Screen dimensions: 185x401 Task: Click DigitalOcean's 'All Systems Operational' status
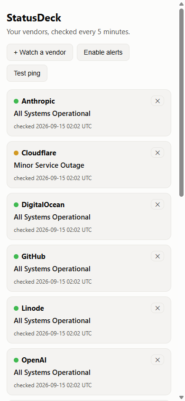[52, 217]
